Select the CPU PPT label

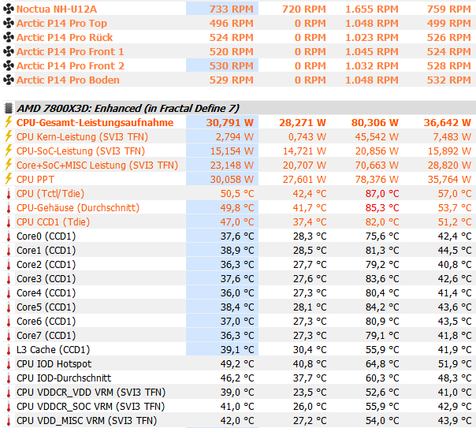[35, 180]
